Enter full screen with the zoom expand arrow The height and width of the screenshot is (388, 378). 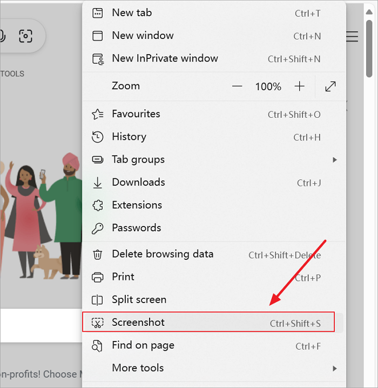pos(330,86)
